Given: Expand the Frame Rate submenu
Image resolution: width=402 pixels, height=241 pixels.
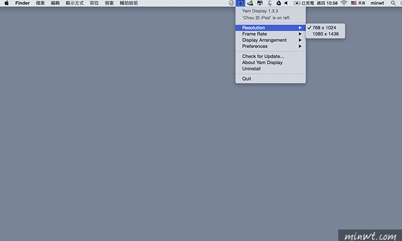Looking at the screenshot, I should (x=270, y=34).
